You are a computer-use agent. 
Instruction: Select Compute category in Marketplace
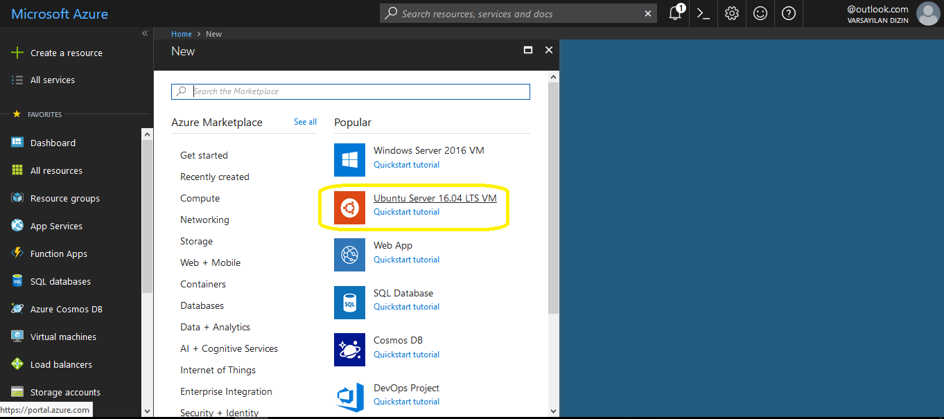click(x=200, y=198)
